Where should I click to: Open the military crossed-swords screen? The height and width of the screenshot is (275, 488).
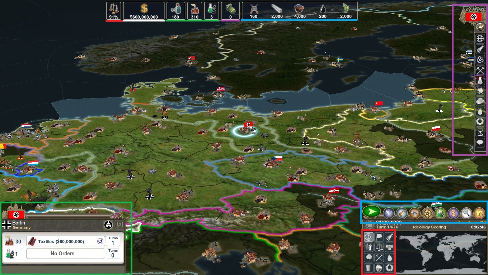(389, 213)
